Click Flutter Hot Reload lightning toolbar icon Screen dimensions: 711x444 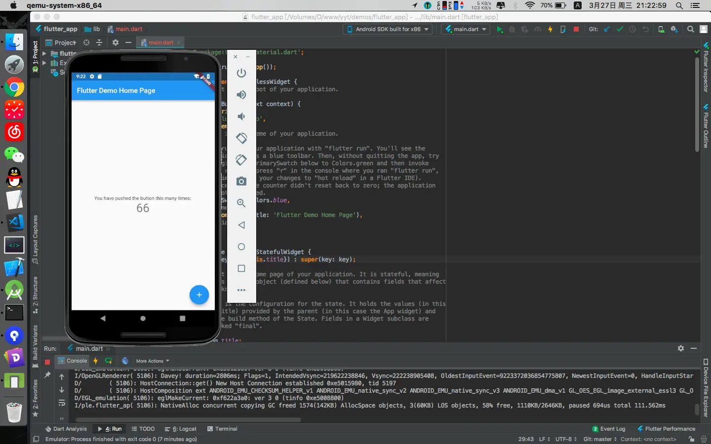coord(550,30)
